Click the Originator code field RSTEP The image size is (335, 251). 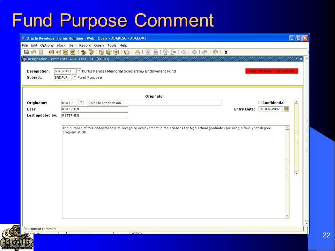pyautogui.click(x=70, y=103)
